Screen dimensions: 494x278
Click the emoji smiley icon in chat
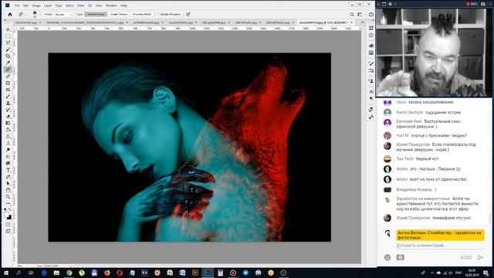click(387, 257)
